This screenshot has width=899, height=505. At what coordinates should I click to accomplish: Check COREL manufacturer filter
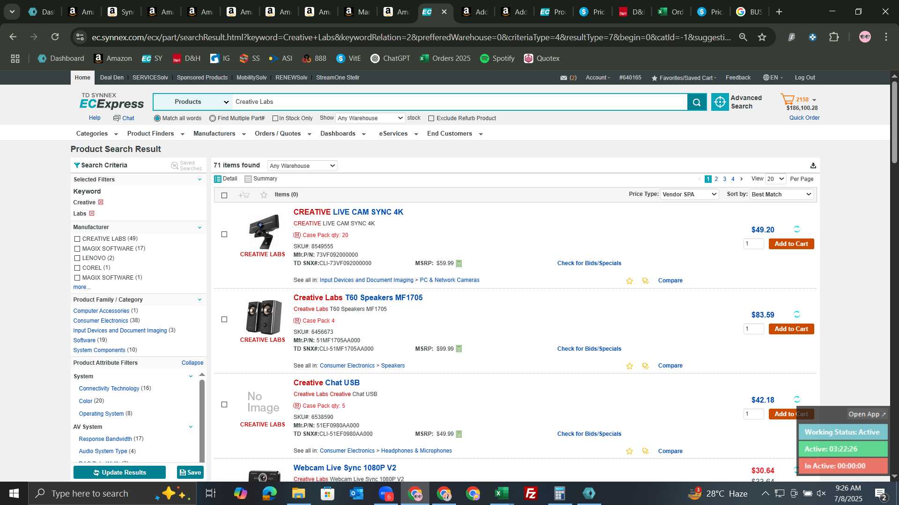point(77,268)
